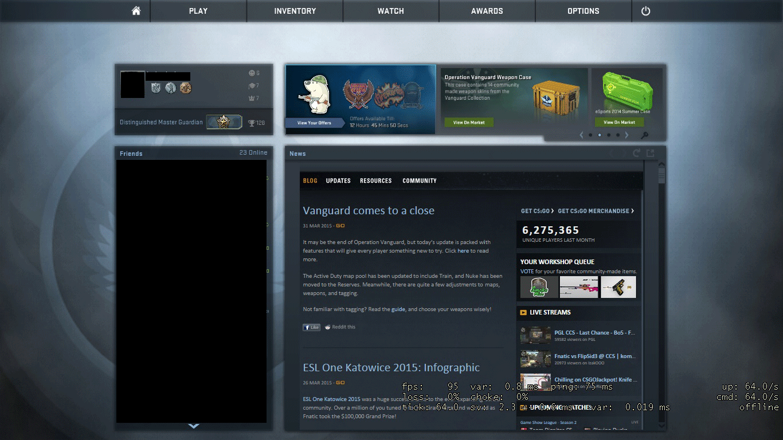Open the Smoke sticker workshop item
The image size is (783, 440).
coord(539,287)
